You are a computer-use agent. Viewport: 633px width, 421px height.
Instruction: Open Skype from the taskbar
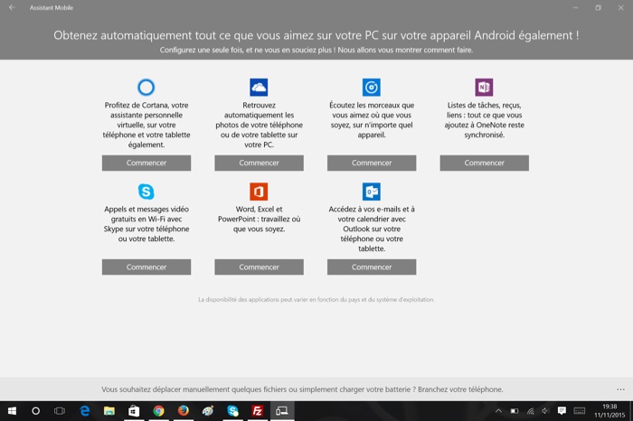233,411
